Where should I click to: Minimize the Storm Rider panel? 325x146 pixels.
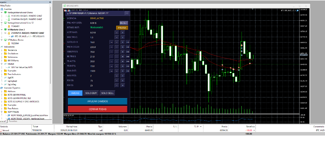(127, 13)
